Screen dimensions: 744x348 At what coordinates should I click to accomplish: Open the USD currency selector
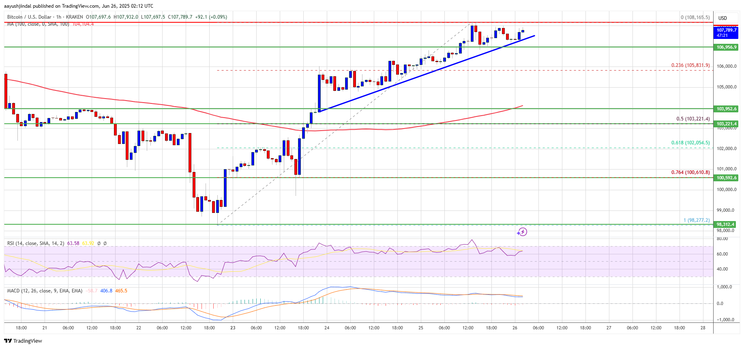coord(723,18)
